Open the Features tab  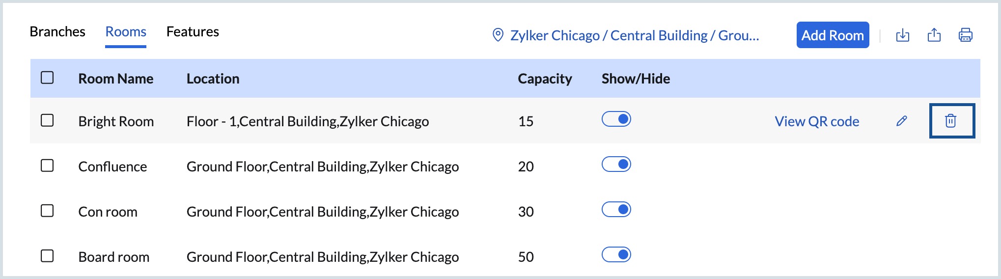point(193,32)
